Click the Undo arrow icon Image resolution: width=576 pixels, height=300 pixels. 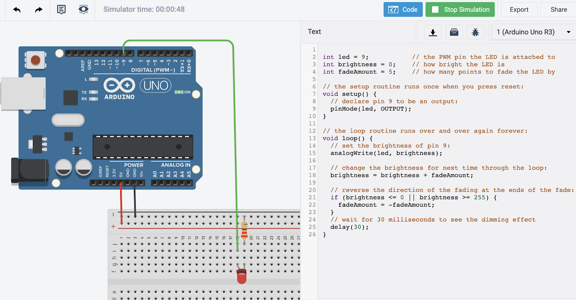(17, 10)
